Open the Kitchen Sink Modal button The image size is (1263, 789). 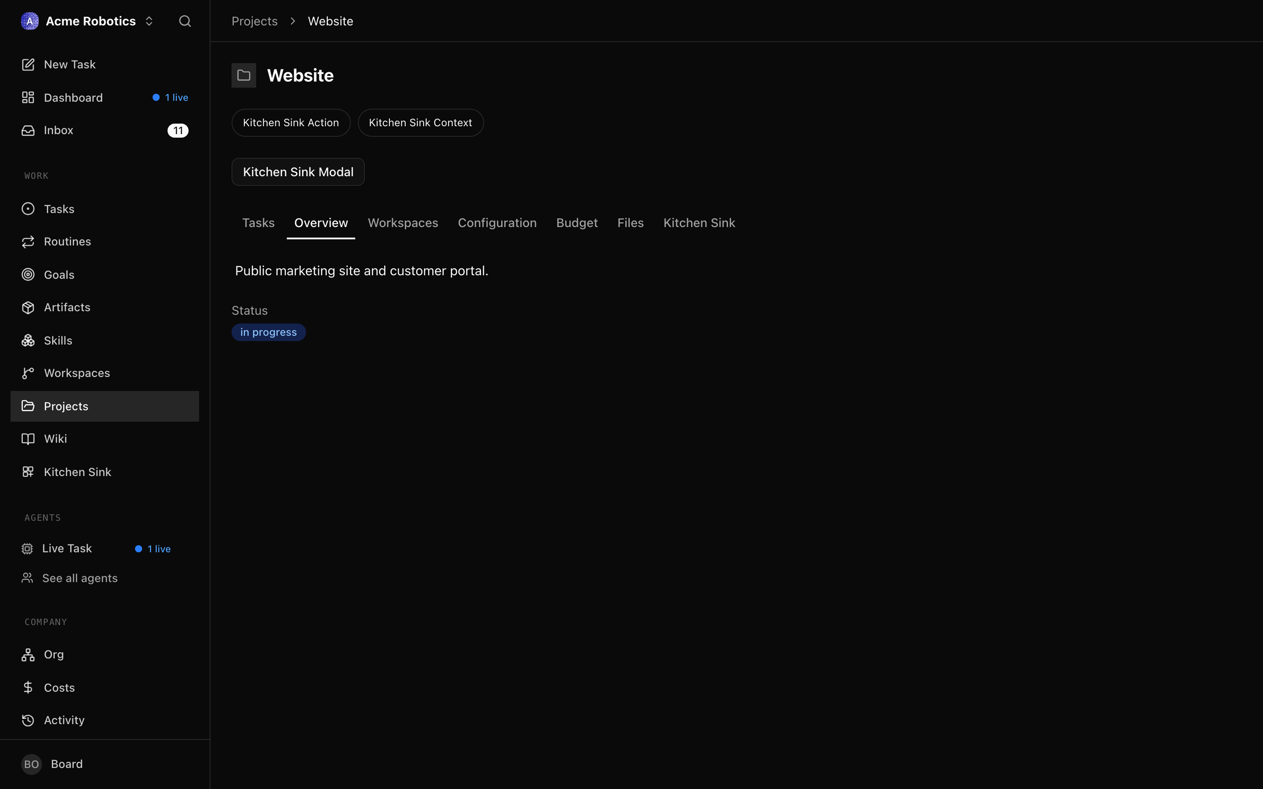tap(298, 172)
